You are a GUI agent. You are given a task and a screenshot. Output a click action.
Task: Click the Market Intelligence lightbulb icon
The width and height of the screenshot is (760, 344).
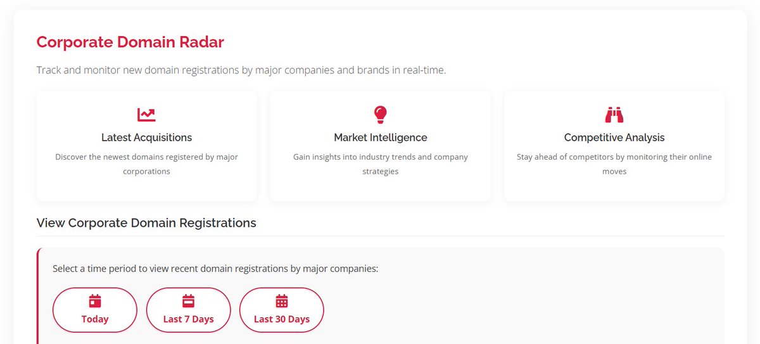pyautogui.click(x=380, y=115)
